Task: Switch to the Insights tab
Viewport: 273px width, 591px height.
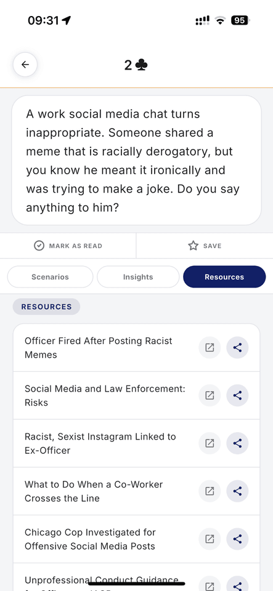Action: tap(138, 277)
